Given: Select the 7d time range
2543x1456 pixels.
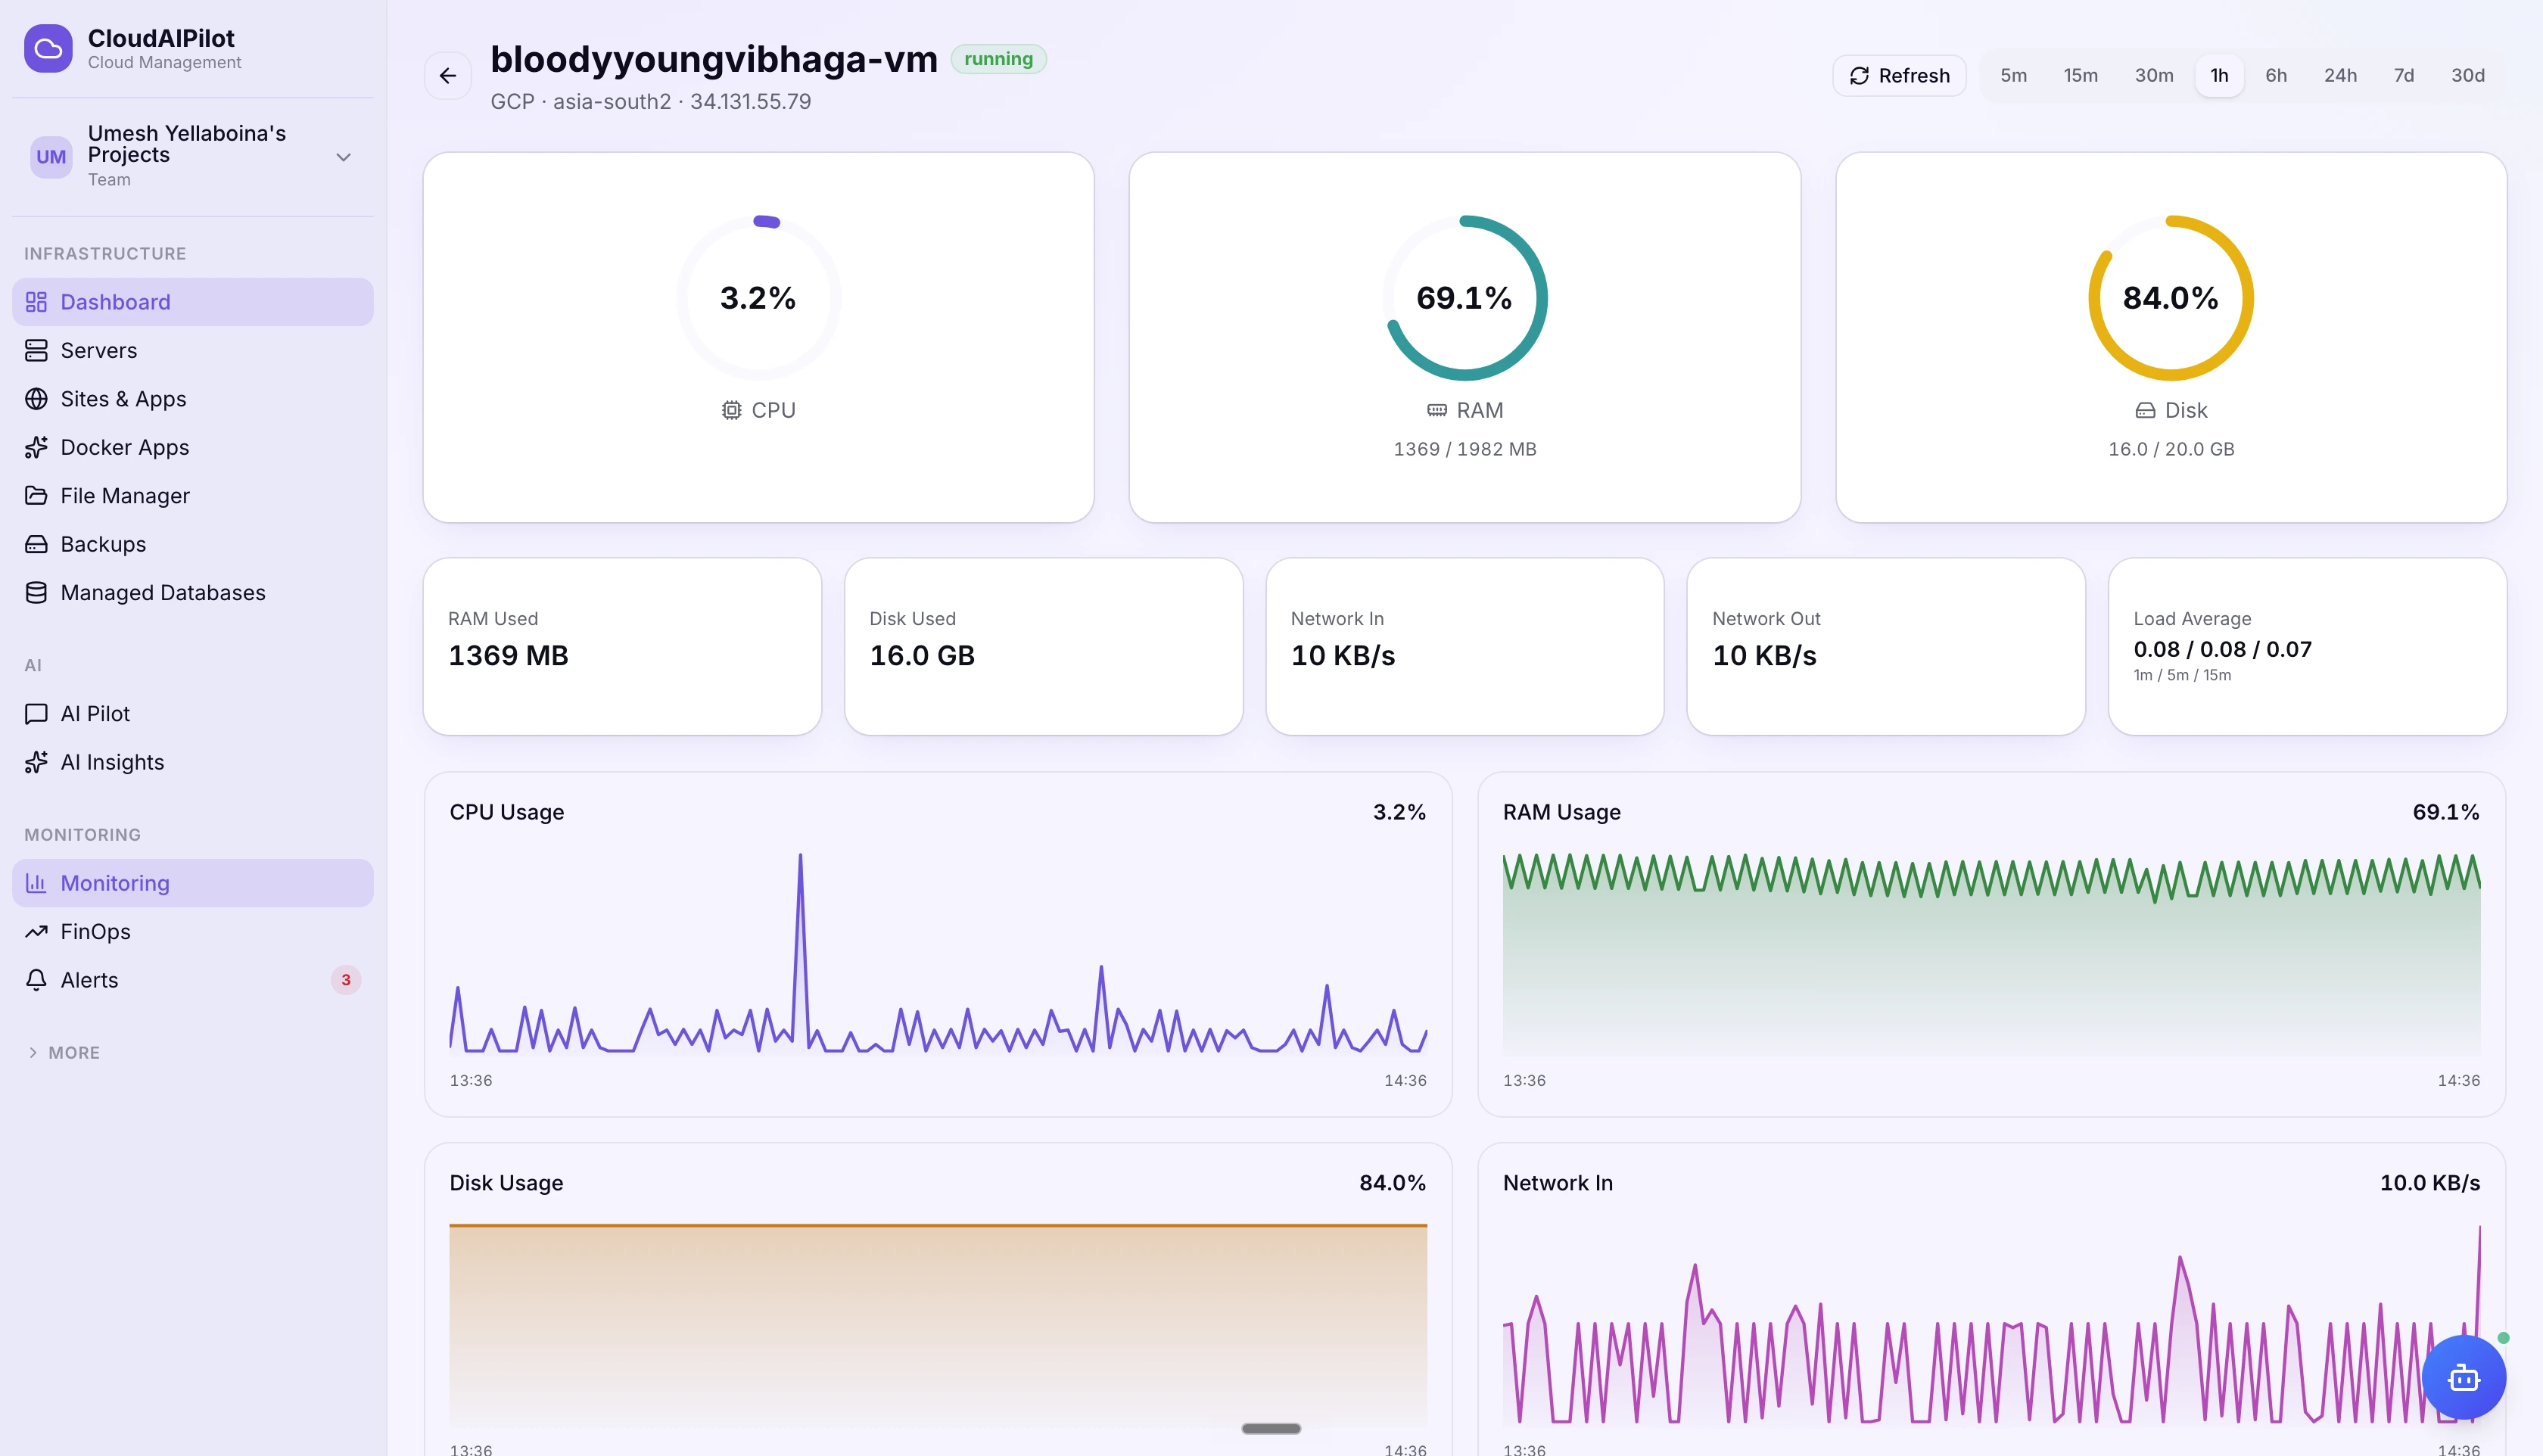Looking at the screenshot, I should (x=2403, y=76).
